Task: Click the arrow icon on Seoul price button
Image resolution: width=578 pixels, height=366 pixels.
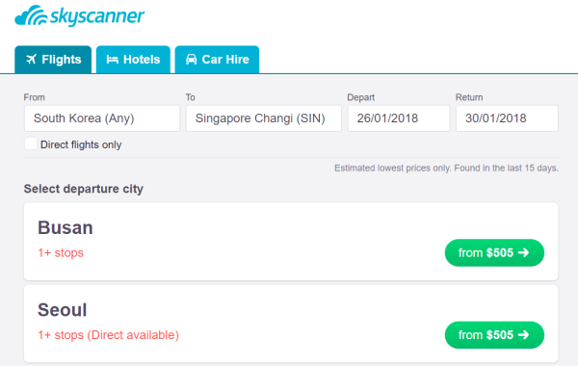Action: point(523,334)
